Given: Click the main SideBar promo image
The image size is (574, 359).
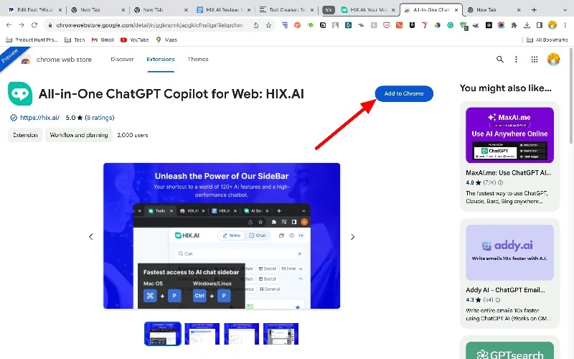Looking at the screenshot, I should click(222, 236).
